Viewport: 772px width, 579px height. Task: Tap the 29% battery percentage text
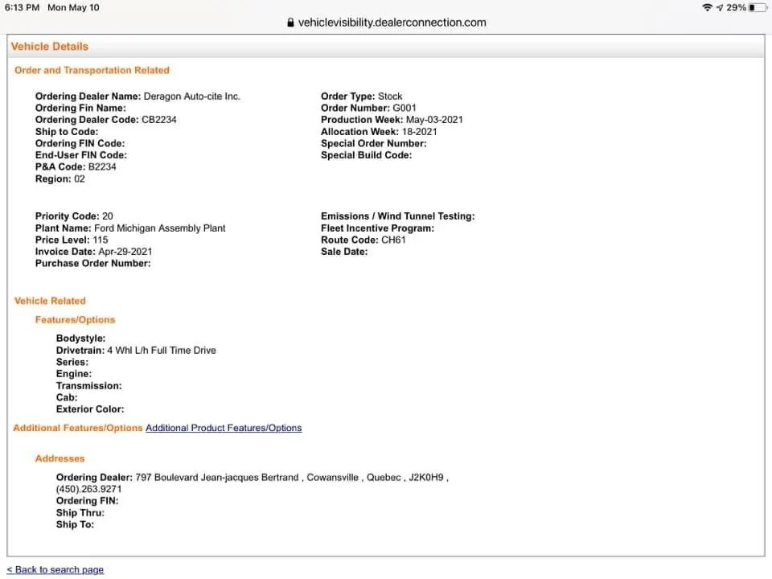[x=736, y=7]
